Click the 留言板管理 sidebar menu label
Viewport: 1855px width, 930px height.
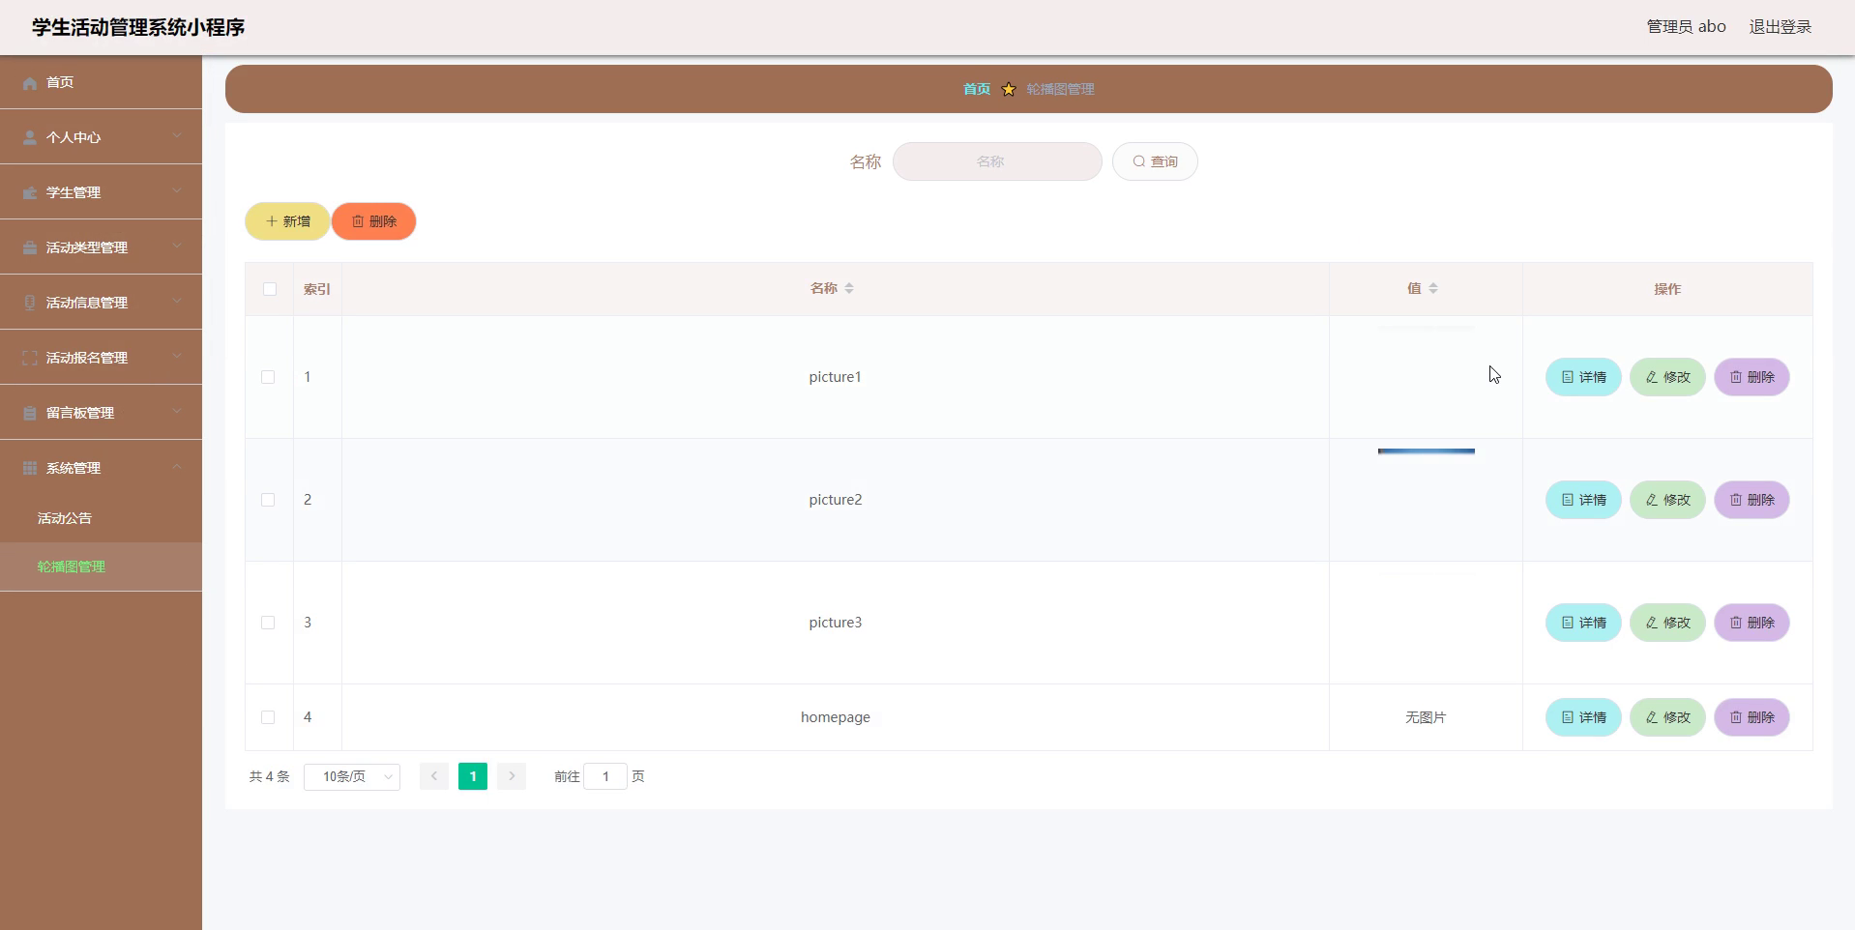[80, 413]
